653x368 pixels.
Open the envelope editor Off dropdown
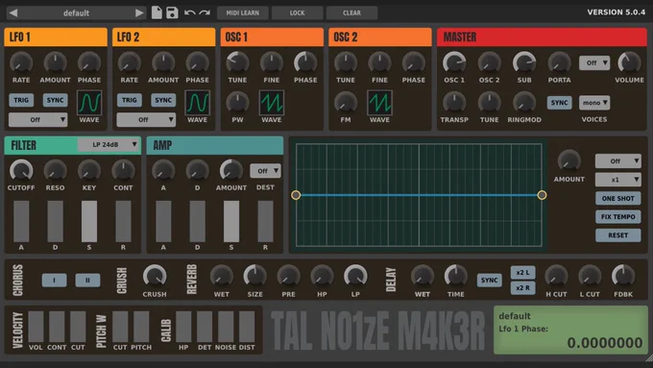click(x=618, y=160)
